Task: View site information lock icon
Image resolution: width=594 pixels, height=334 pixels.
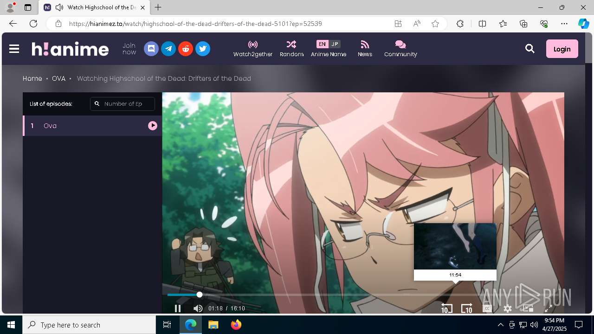Action: point(58,24)
